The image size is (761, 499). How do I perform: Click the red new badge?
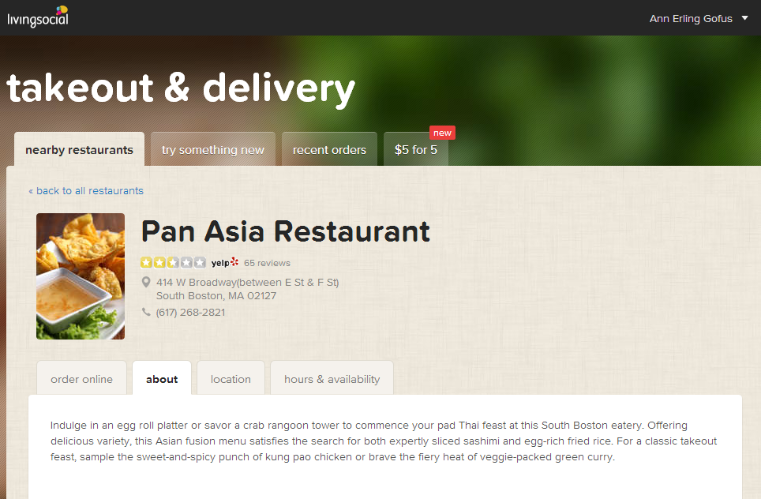(x=442, y=133)
